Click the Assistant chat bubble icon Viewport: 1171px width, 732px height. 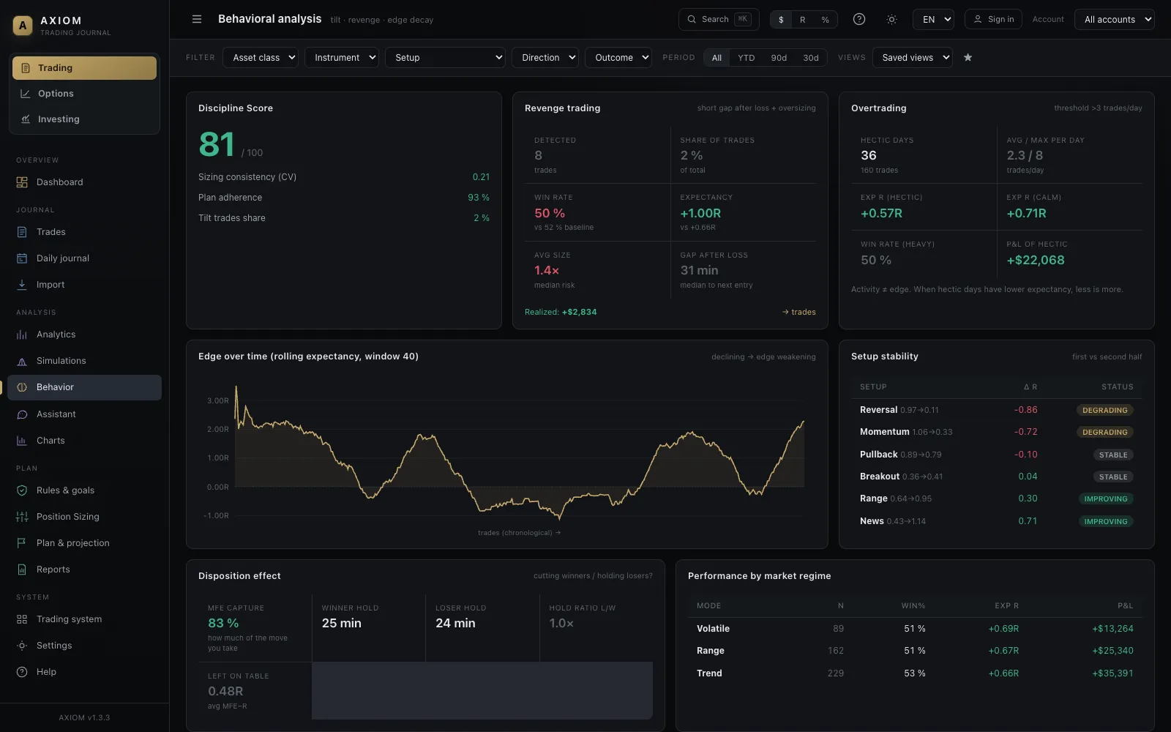(x=22, y=414)
